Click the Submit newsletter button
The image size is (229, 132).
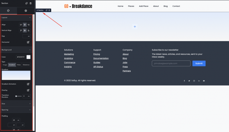199,63
